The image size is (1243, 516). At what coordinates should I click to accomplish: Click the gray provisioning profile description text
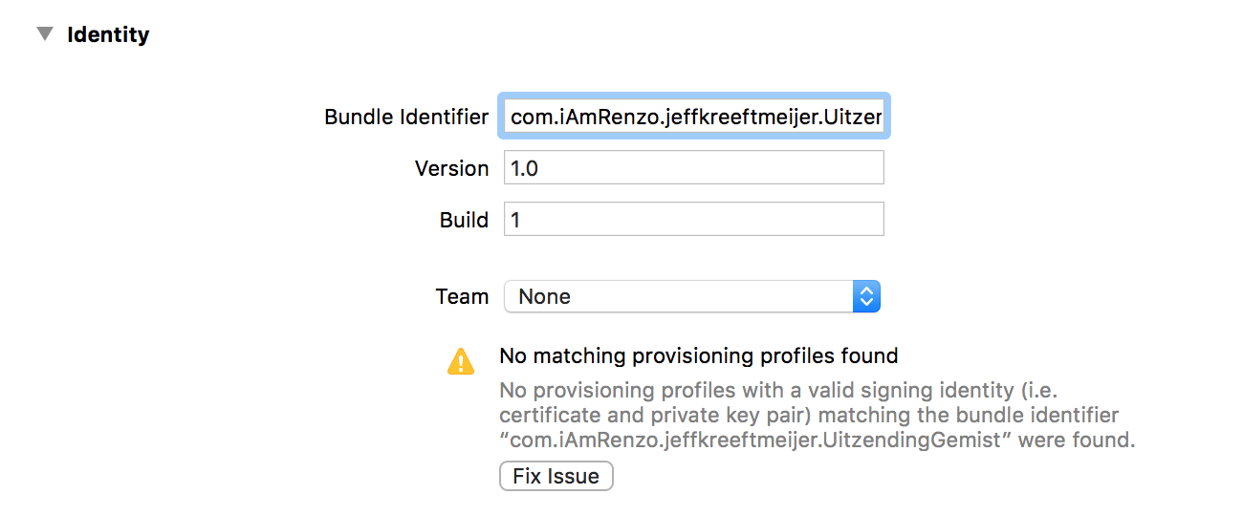click(x=818, y=417)
